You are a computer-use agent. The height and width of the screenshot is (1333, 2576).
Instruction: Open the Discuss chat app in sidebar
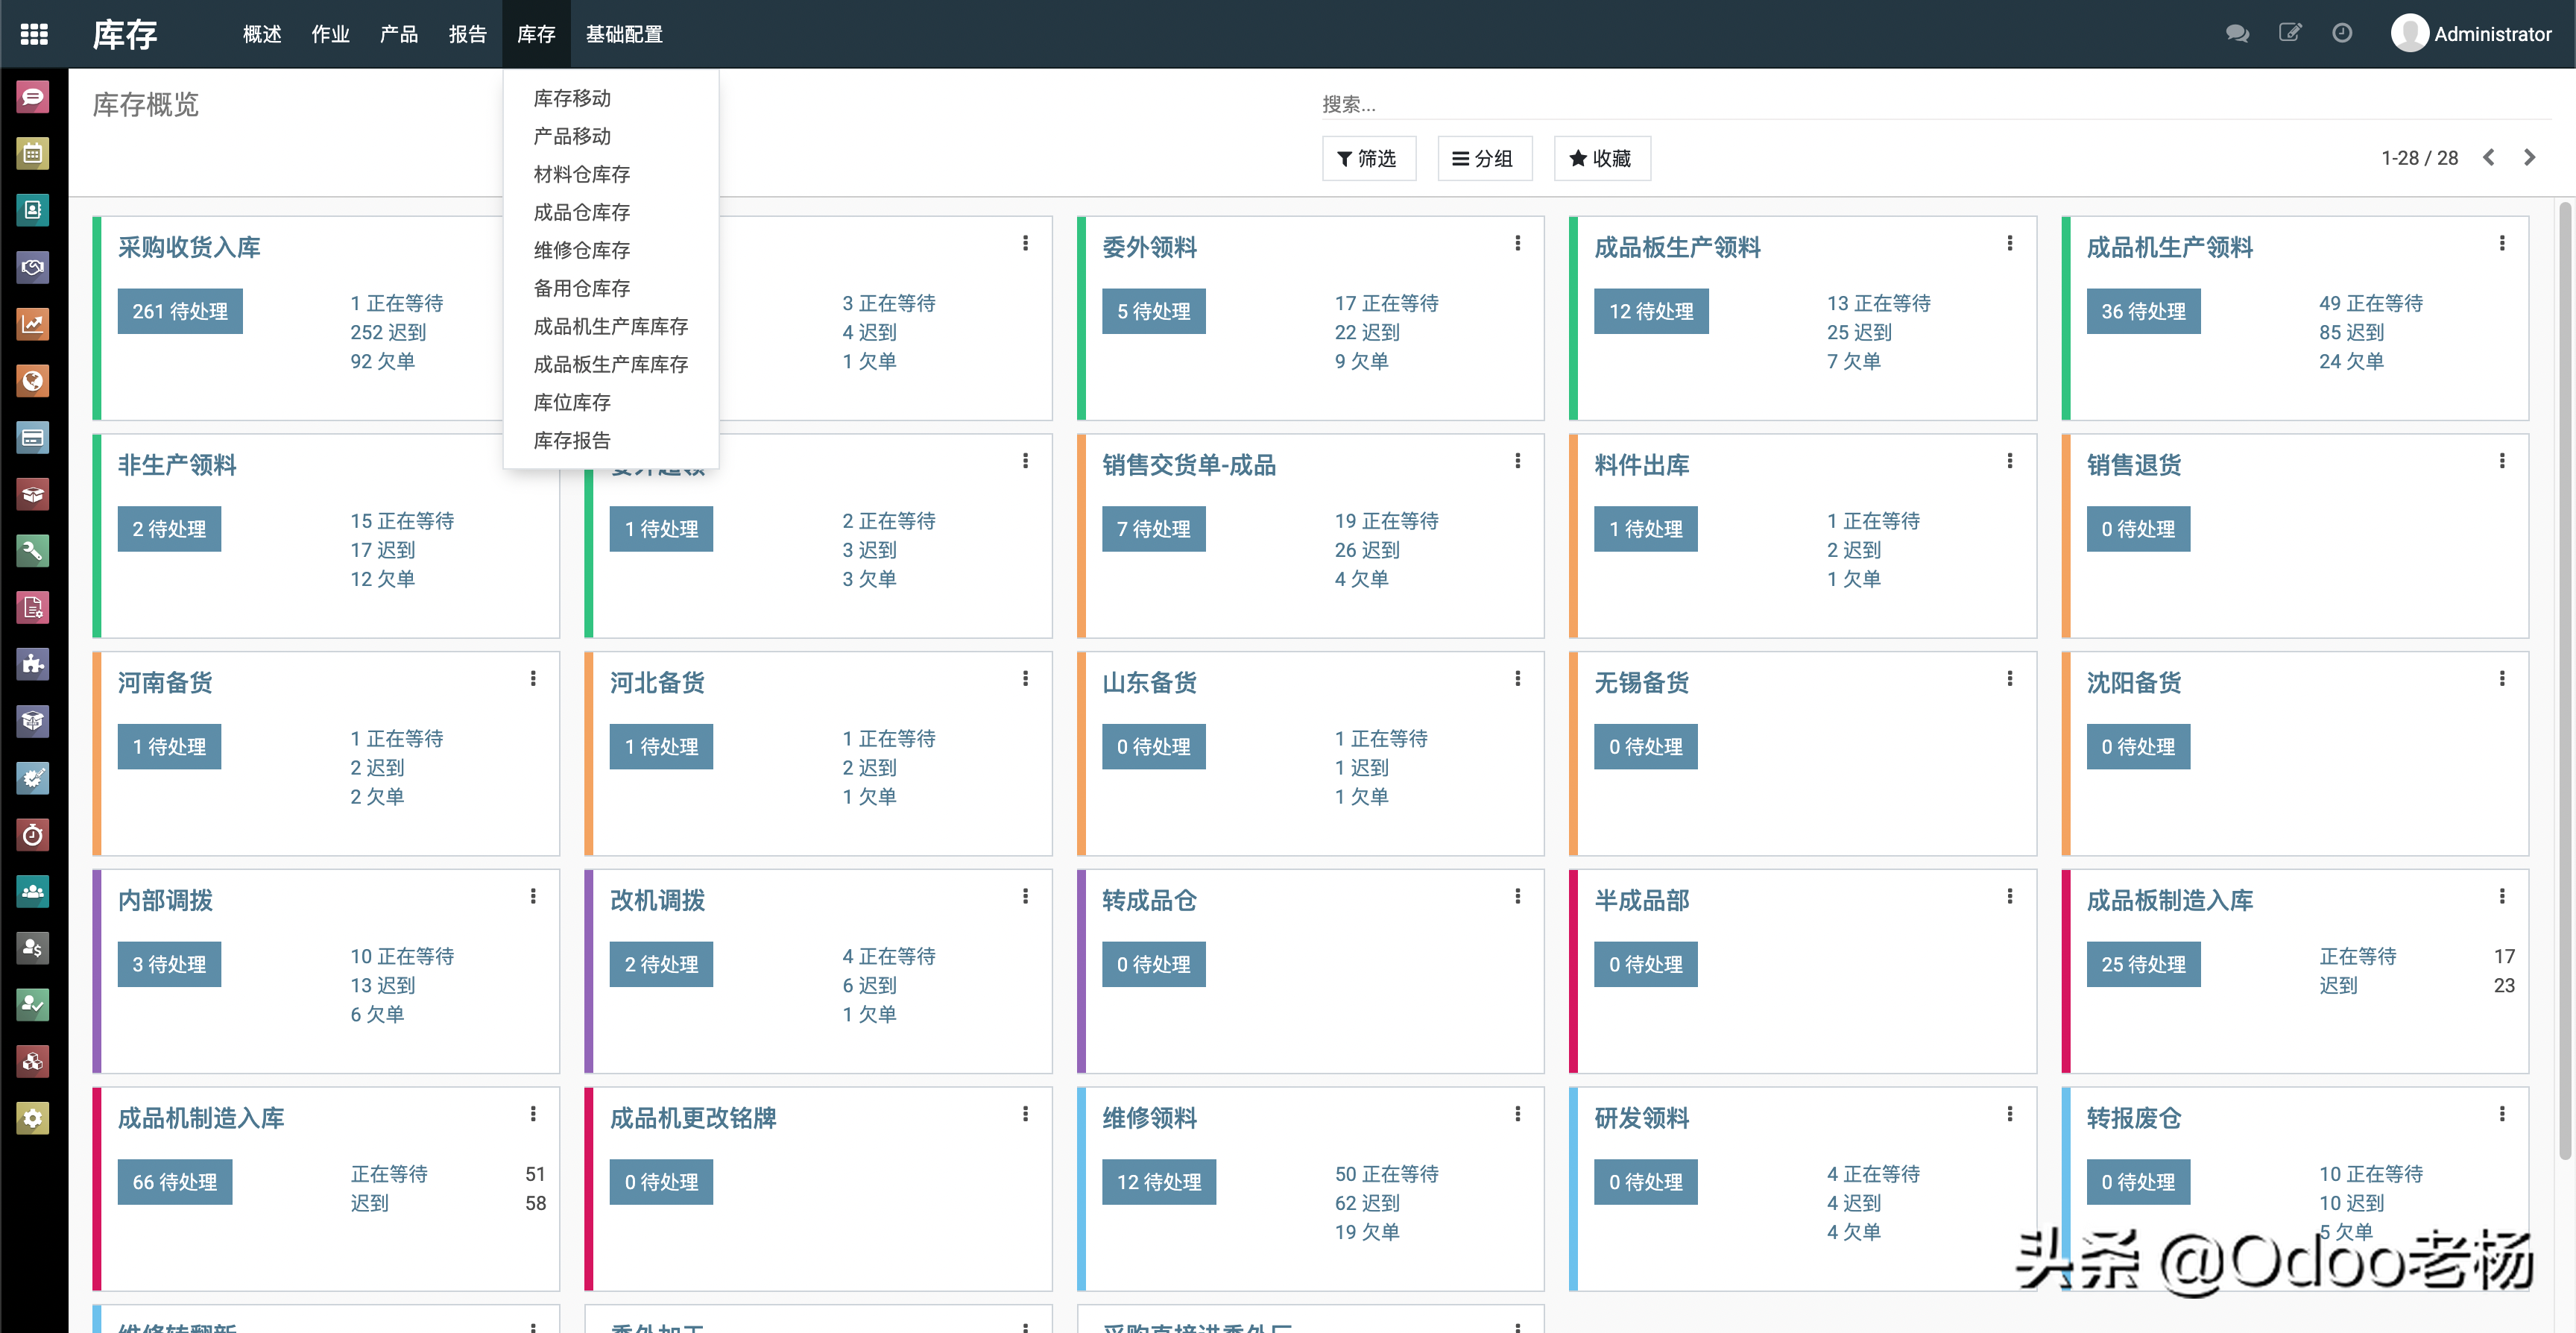[33, 97]
